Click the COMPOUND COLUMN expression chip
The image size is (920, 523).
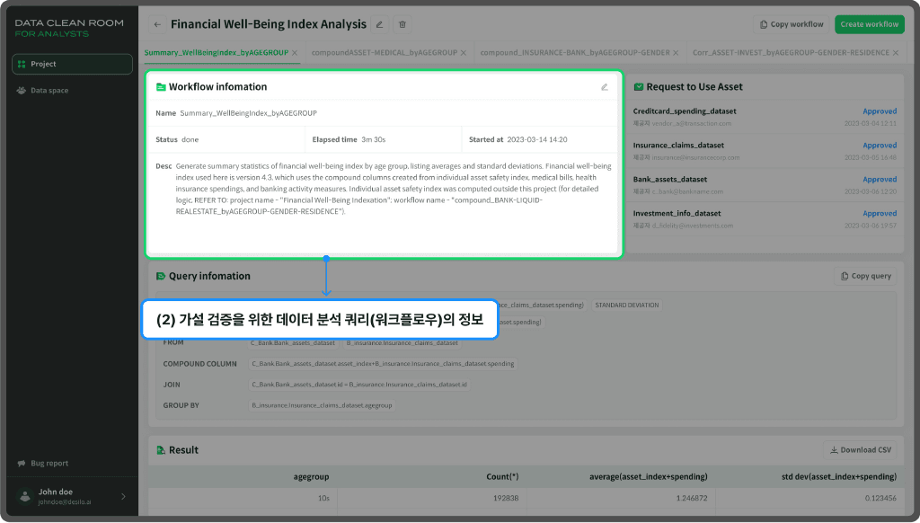pyautogui.click(x=383, y=364)
